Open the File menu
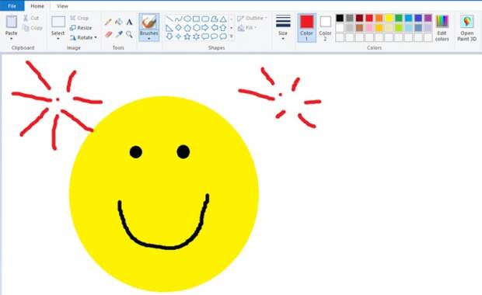 (x=12, y=6)
